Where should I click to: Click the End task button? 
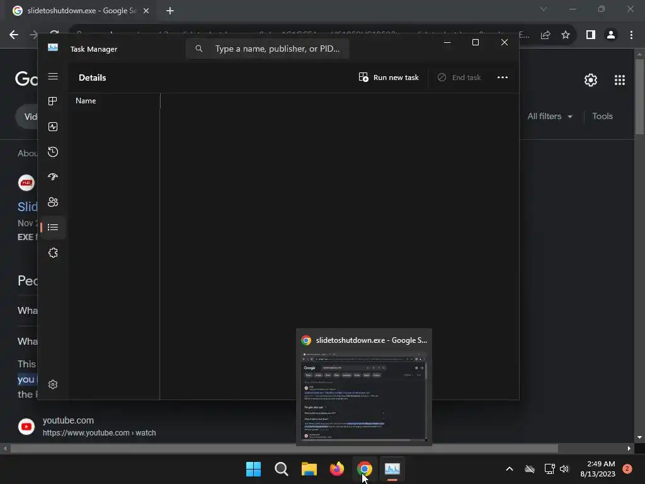(459, 78)
